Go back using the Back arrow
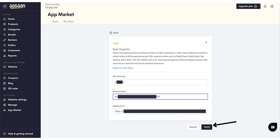Screen dimensions: 280x140 (x=114, y=33)
